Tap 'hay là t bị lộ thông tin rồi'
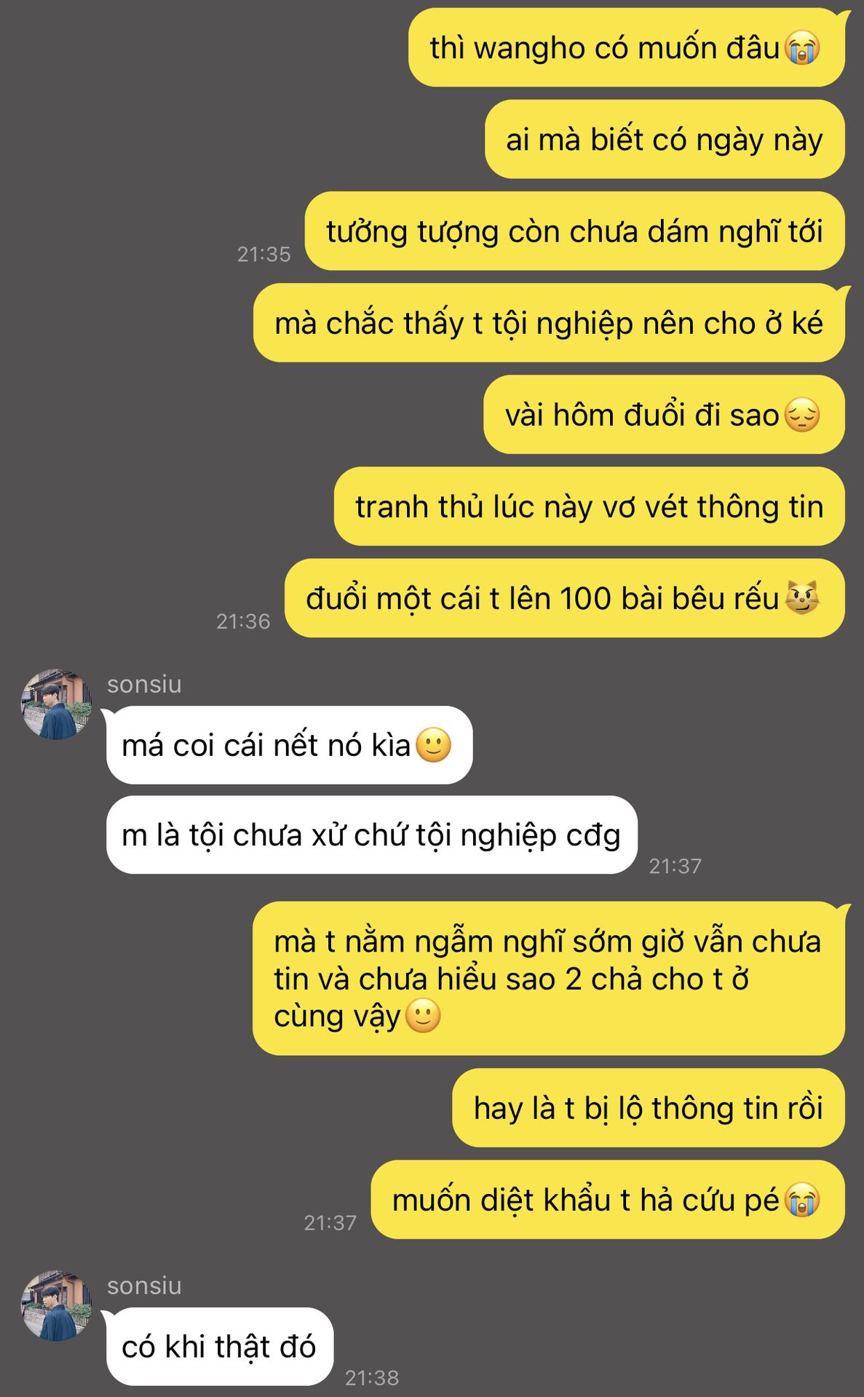The width and height of the screenshot is (864, 1397). pos(648,1108)
